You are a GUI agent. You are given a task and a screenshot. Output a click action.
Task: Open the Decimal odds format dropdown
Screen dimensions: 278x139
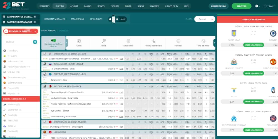(x=205, y=19)
